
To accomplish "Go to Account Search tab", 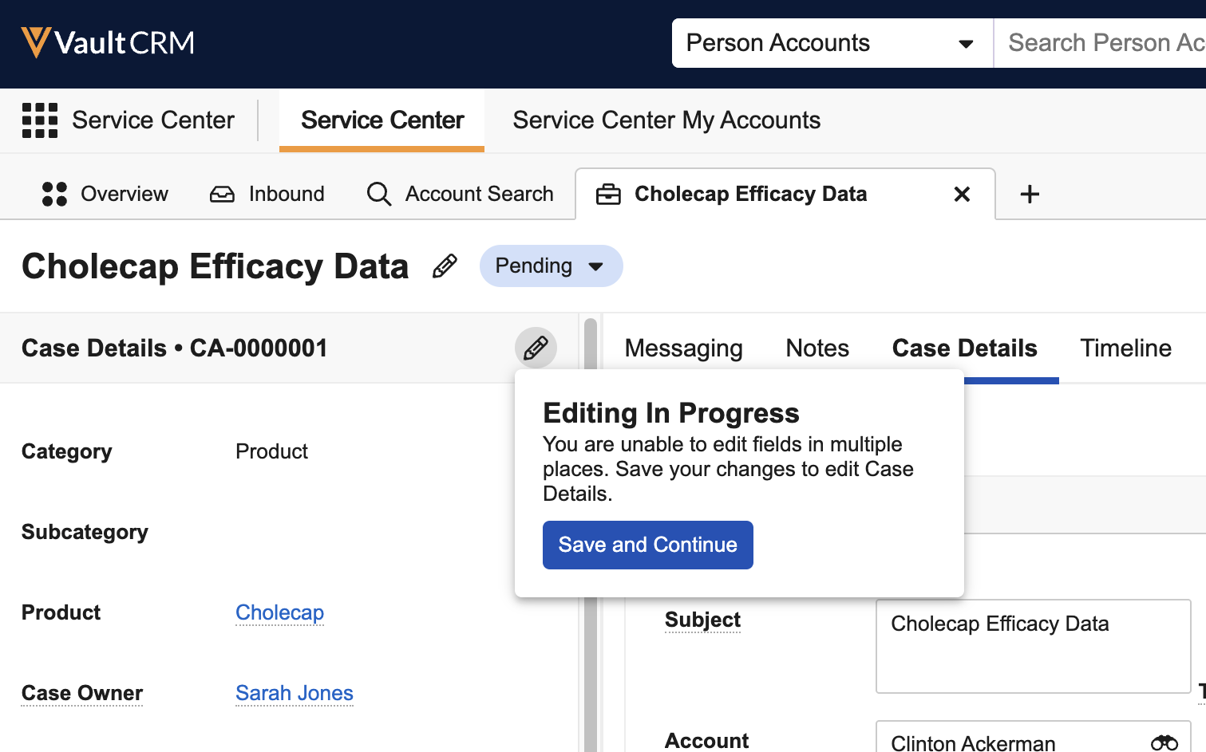I will tap(460, 194).
